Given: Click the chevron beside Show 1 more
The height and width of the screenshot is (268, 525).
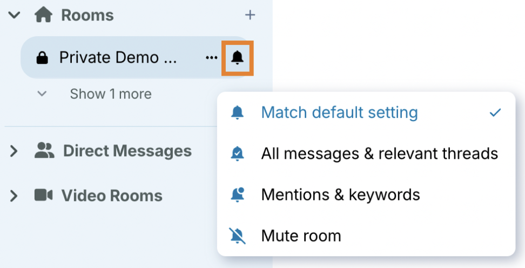Looking at the screenshot, I should (x=42, y=94).
